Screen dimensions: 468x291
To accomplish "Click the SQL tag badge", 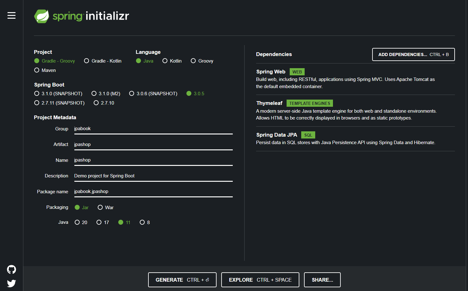I will pos(308,135).
